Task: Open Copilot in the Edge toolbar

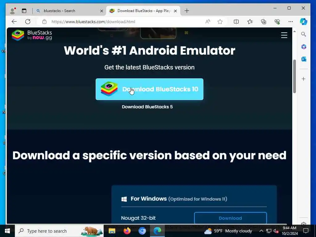Action: tap(304, 22)
